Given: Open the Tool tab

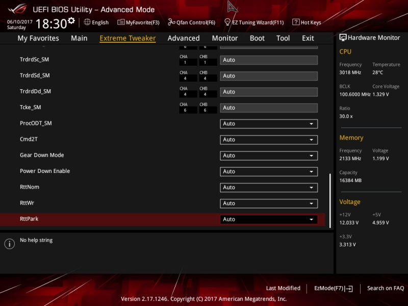Looking at the screenshot, I should 283,38.
